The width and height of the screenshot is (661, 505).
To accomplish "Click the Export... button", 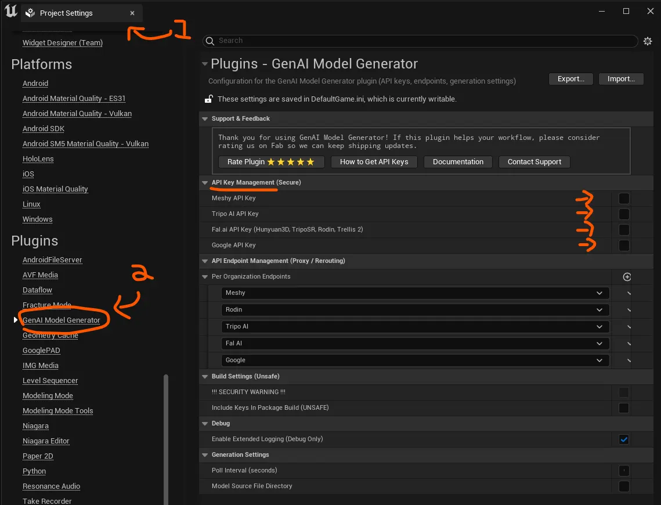I will pos(571,79).
